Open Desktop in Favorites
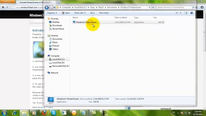Screen dimensions: 206x116 pos(56,22)
